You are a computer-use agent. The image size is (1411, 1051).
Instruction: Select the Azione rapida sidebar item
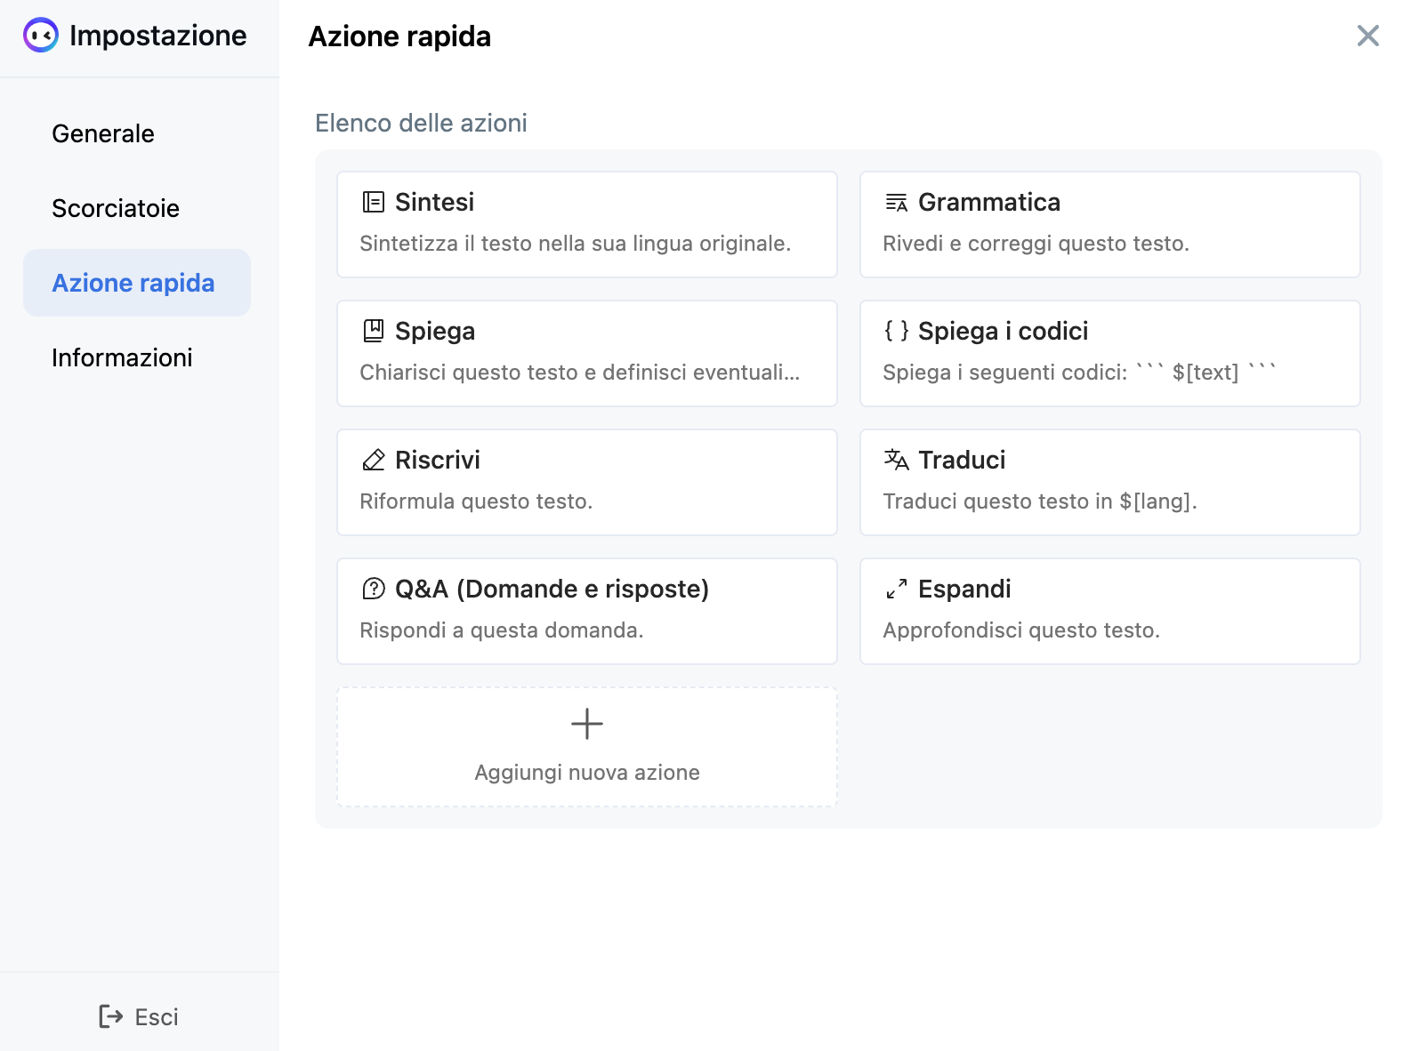137,283
